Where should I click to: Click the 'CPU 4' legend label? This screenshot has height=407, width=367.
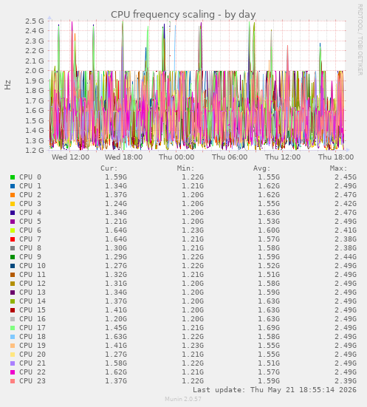[30, 213]
